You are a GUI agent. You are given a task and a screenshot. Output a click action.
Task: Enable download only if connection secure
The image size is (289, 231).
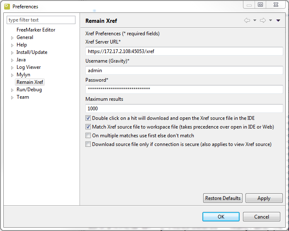[88, 144]
